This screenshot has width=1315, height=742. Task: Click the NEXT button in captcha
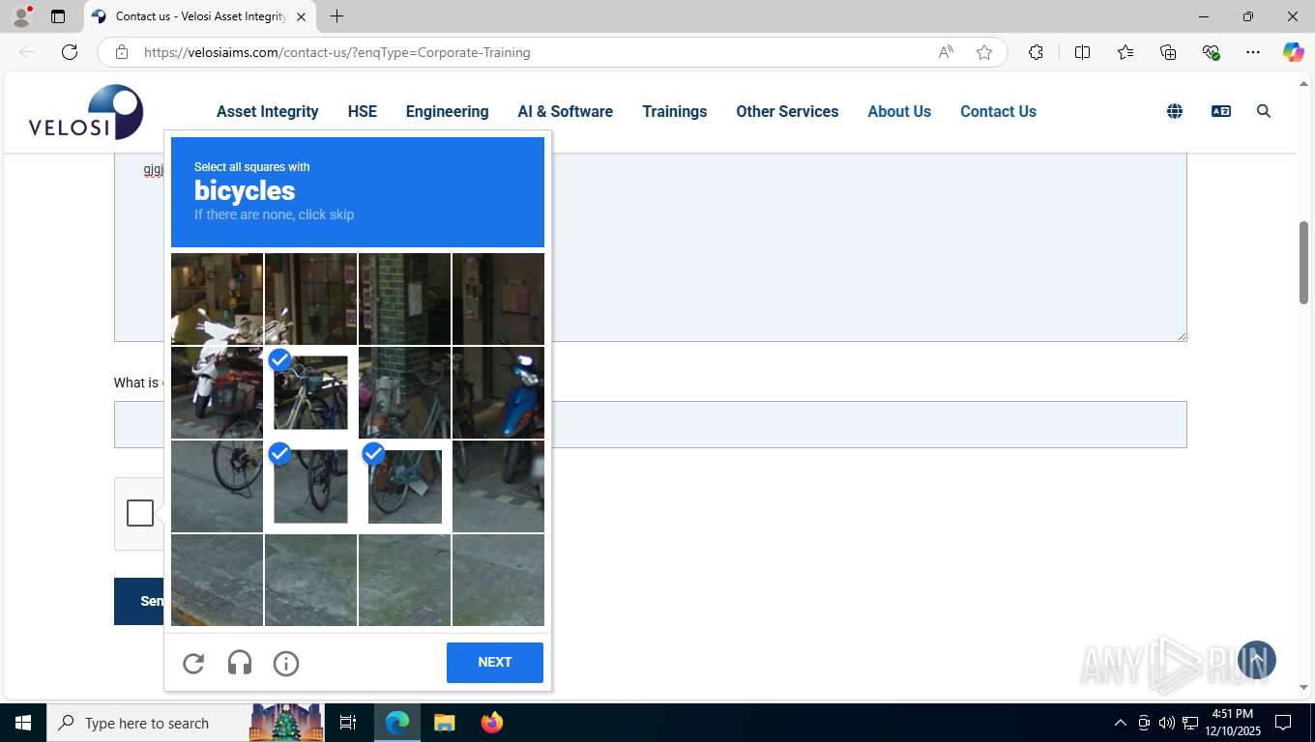point(495,663)
